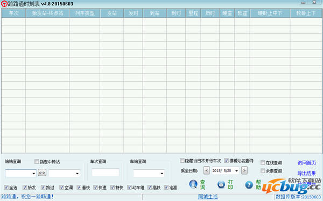The width and height of the screenshot is (323, 201).
Task: Toggle the 准高 checkbox
Action: pos(166,187)
